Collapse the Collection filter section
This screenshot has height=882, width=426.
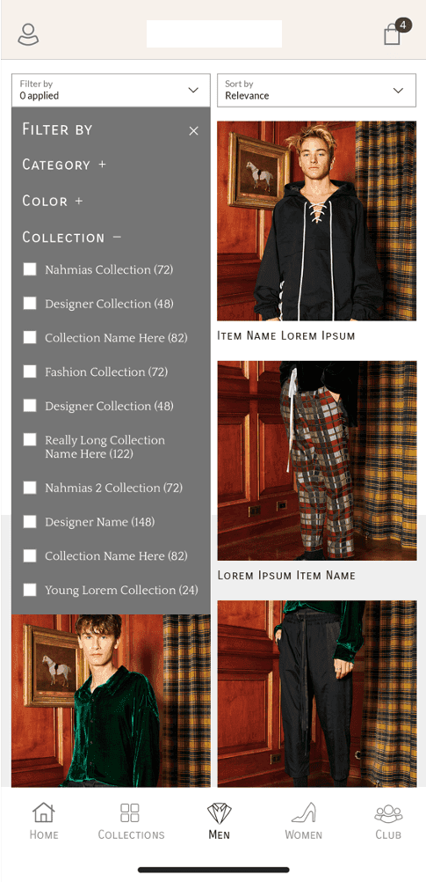coord(71,238)
